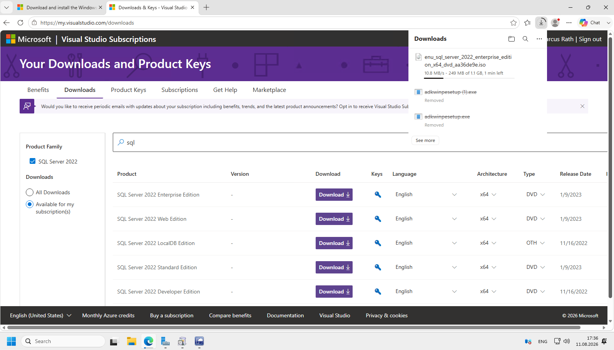Go to the Subscriptions tab
This screenshot has height=350, width=614.
(179, 90)
